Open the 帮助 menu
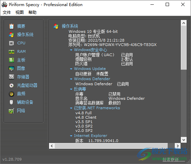 coord(32,12)
